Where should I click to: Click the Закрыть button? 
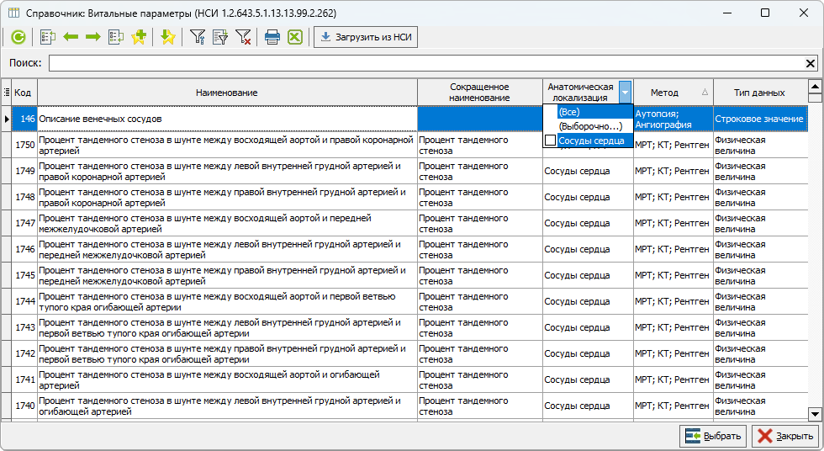click(x=785, y=436)
